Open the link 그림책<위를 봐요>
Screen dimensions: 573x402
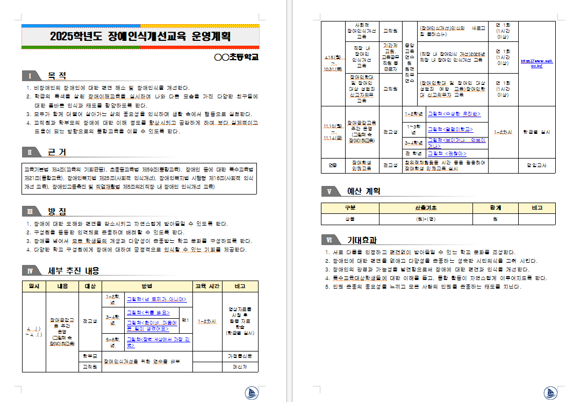(148, 312)
